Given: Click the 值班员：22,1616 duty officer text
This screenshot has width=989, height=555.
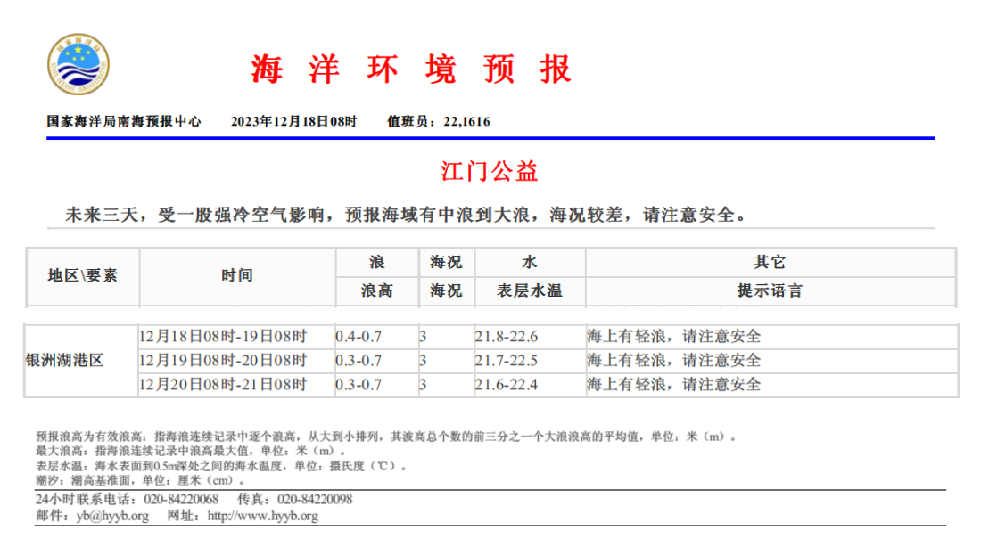Looking at the screenshot, I should click(x=439, y=122).
